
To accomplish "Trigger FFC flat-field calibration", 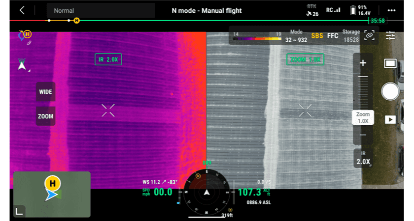I will [x=333, y=36].
